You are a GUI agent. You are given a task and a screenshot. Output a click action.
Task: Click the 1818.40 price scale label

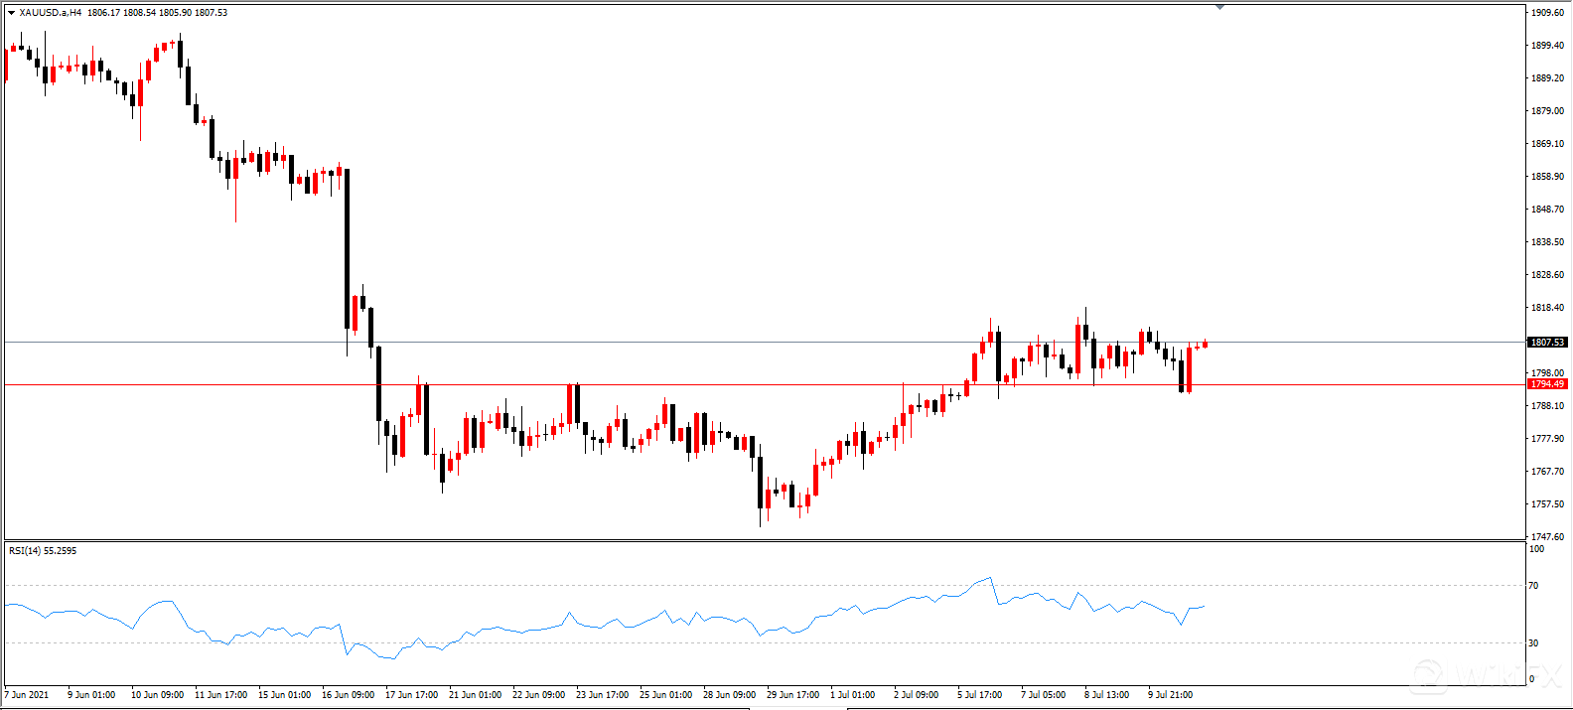coord(1547,308)
